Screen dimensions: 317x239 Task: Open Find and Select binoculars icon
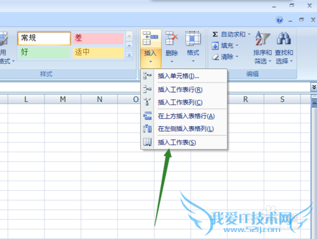284,38
